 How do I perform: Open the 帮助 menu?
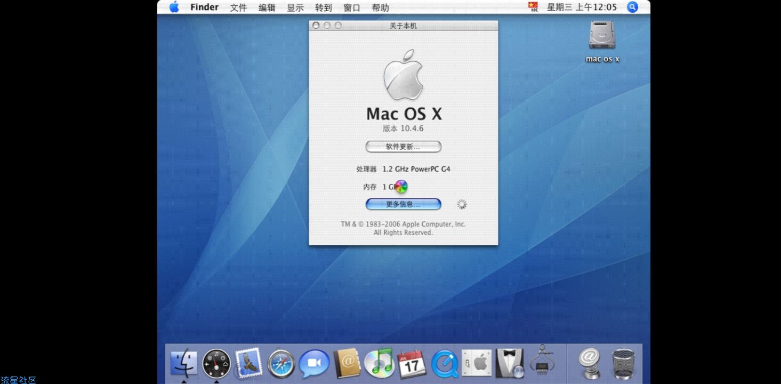coord(380,7)
